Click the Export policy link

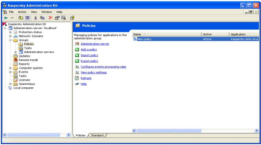pyautogui.click(x=90, y=61)
